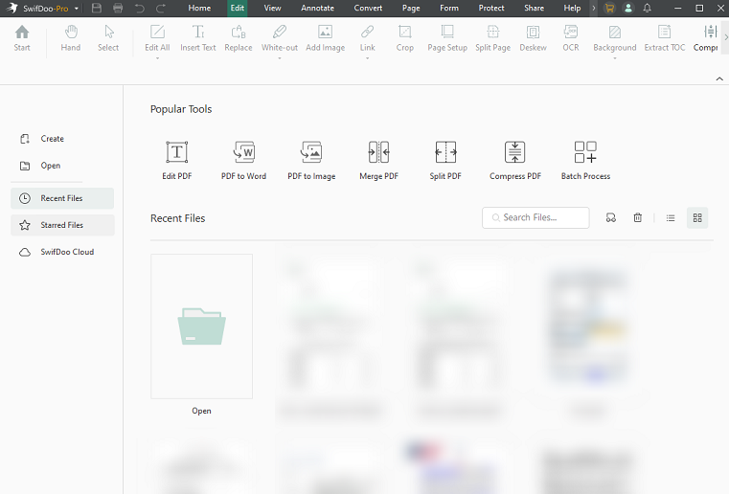Select Recent Files in the sidebar

62,198
